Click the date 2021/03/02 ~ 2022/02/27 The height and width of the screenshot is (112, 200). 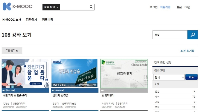(x=15, y=107)
